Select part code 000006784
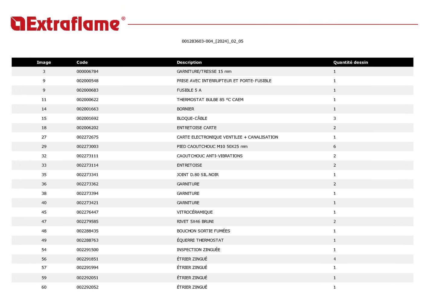 coord(87,72)
